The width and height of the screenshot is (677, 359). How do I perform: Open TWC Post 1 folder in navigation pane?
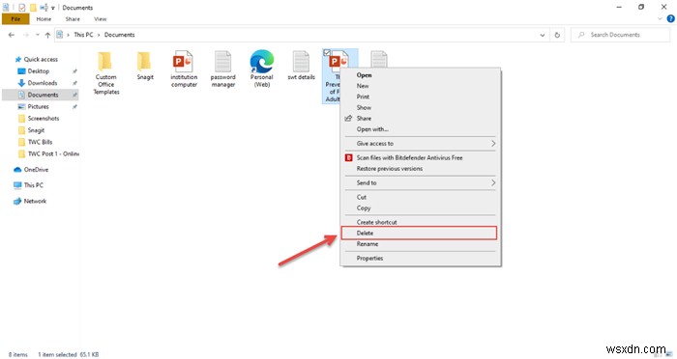(48, 153)
